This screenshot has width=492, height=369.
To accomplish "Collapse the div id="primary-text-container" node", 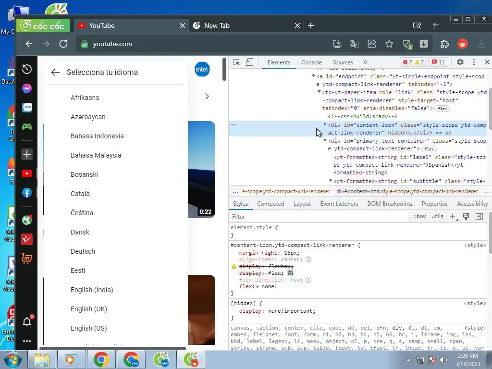I will click(x=325, y=141).
